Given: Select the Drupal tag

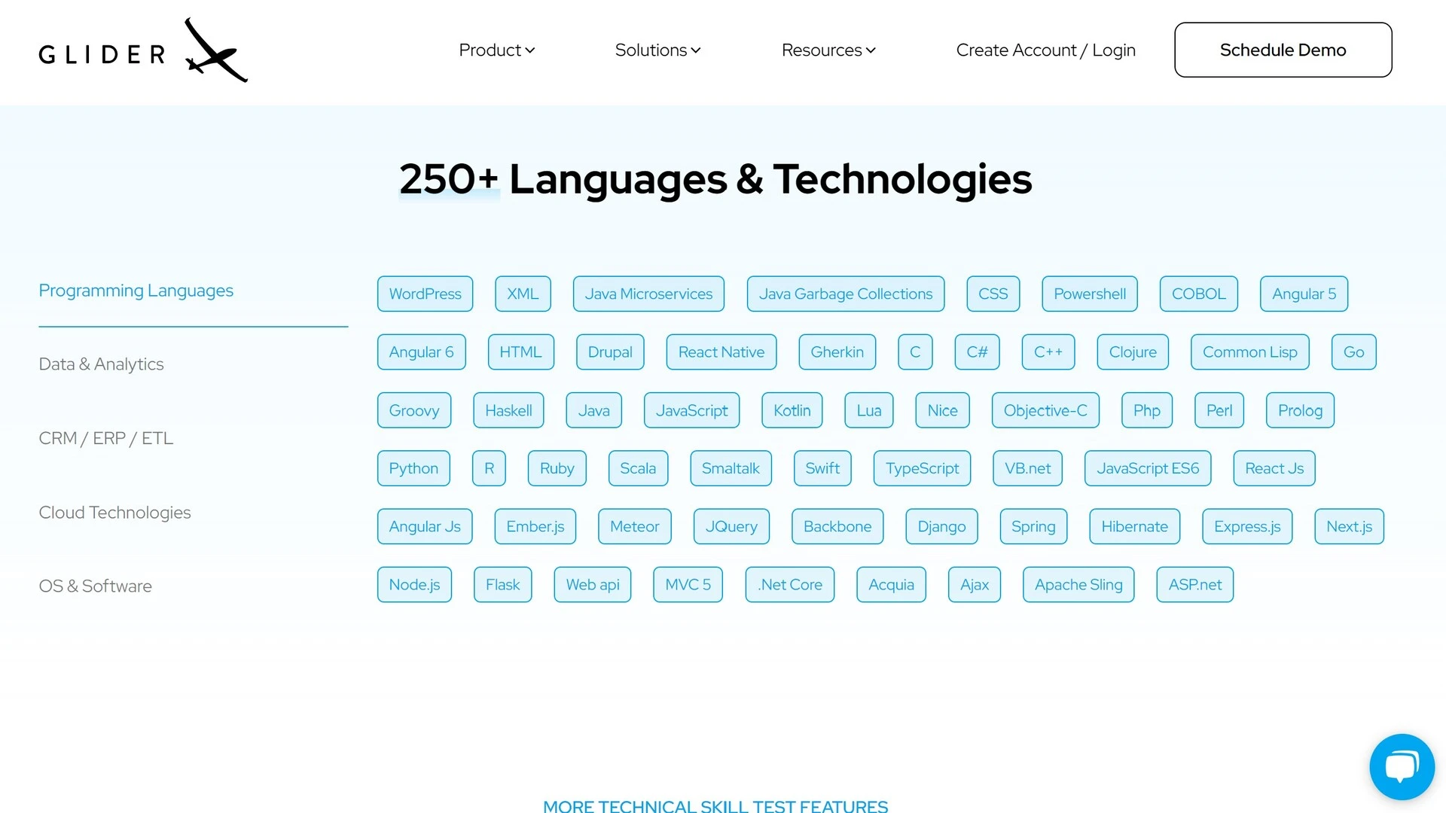Looking at the screenshot, I should pos(610,352).
